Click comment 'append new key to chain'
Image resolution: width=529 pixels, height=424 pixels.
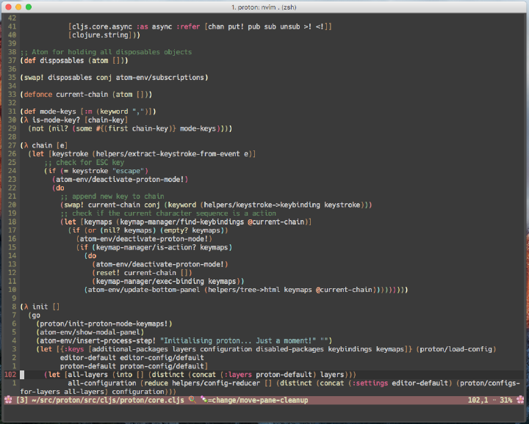(118, 197)
